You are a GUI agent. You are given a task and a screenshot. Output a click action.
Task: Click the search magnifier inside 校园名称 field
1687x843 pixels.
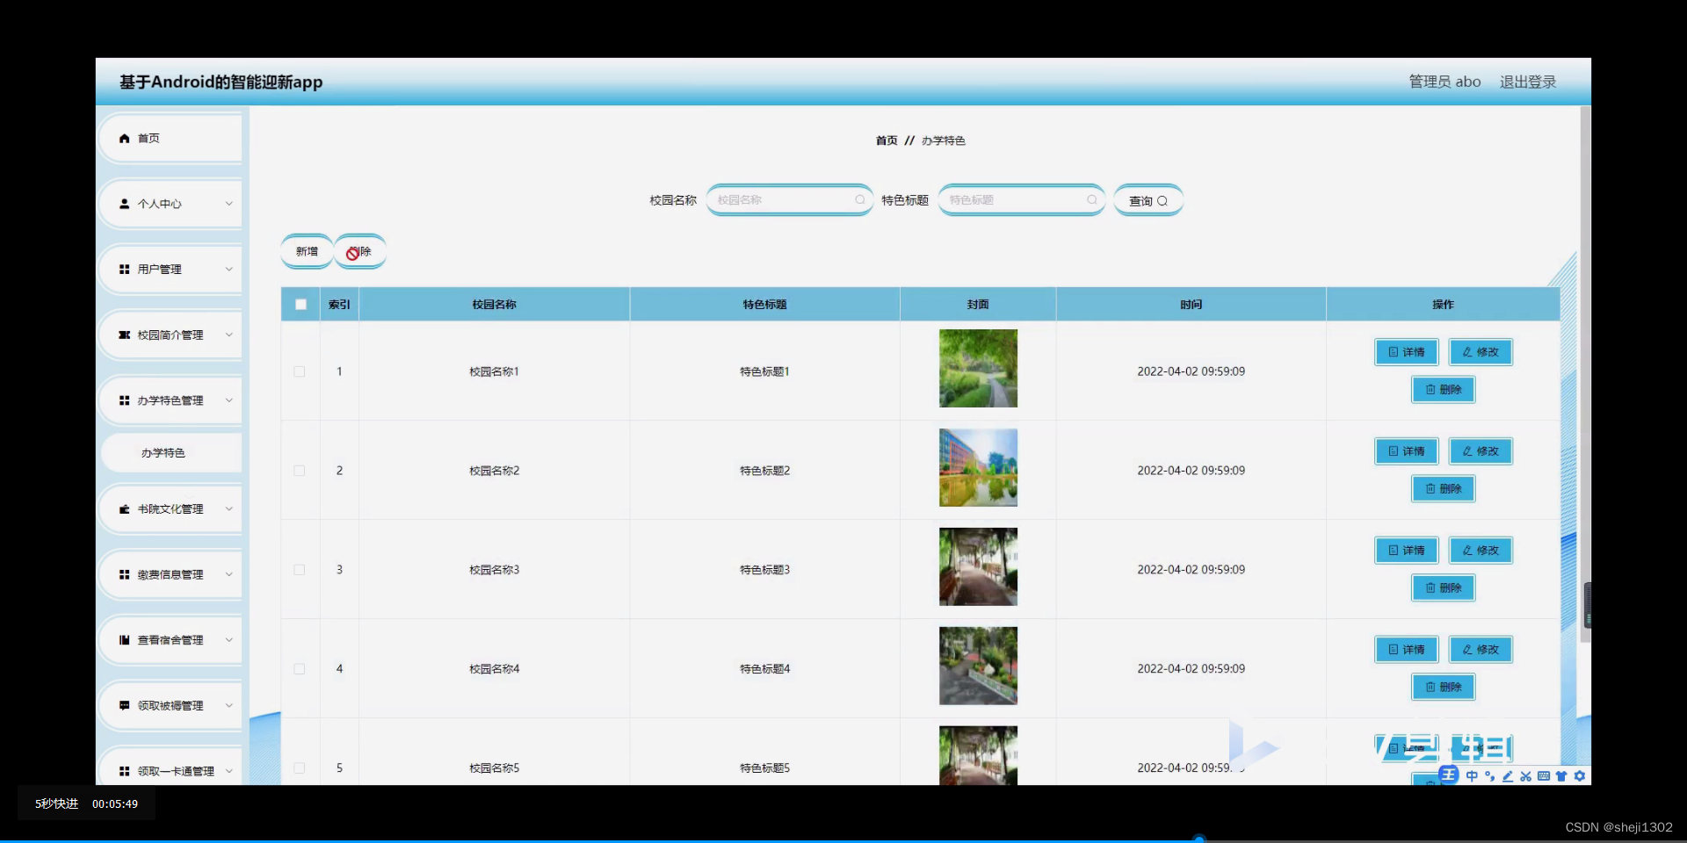click(859, 199)
